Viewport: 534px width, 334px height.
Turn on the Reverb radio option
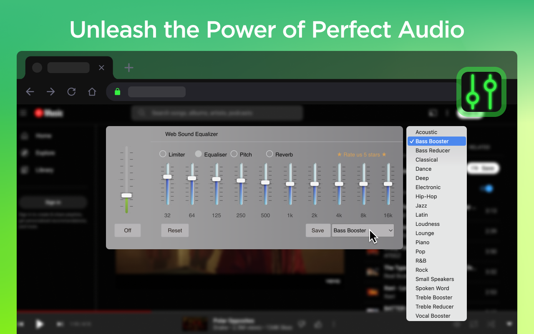[270, 154]
